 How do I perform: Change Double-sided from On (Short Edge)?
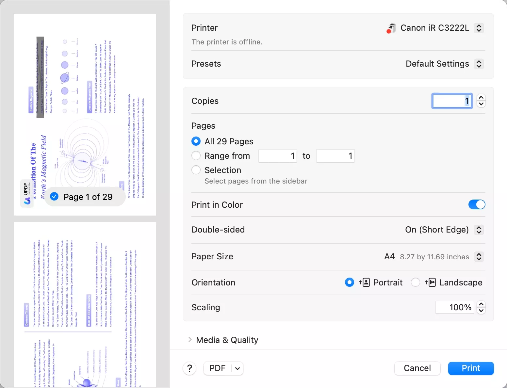pyautogui.click(x=479, y=230)
